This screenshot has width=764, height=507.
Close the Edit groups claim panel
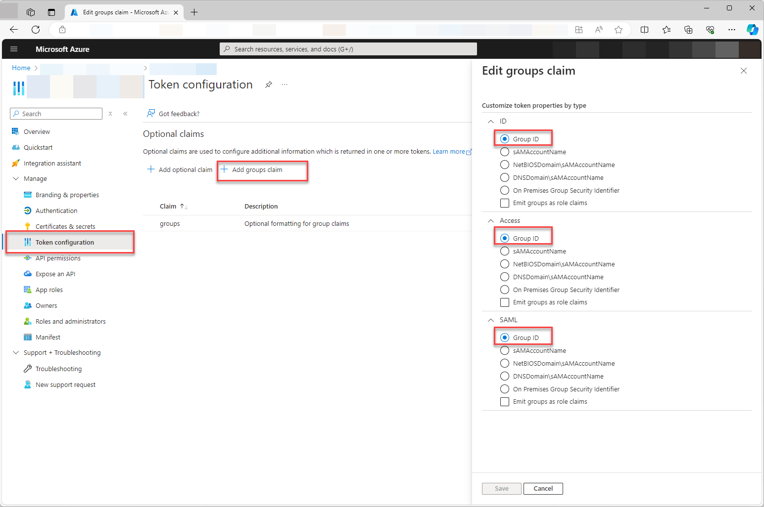click(743, 71)
